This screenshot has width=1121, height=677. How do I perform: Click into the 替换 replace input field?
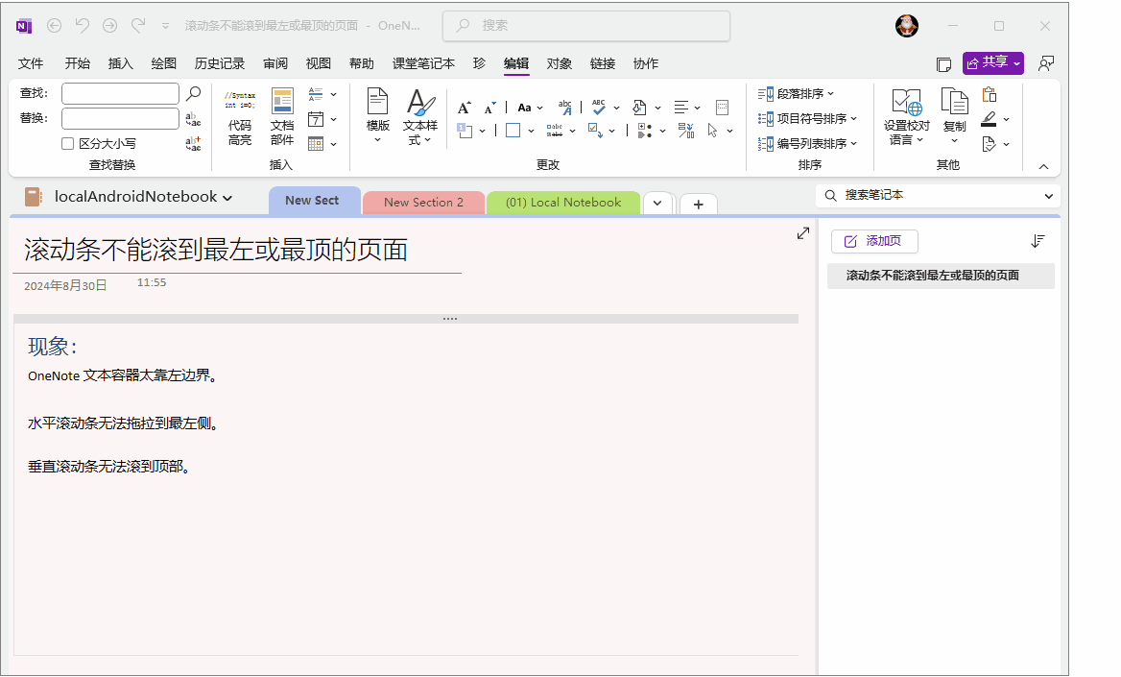tap(120, 119)
